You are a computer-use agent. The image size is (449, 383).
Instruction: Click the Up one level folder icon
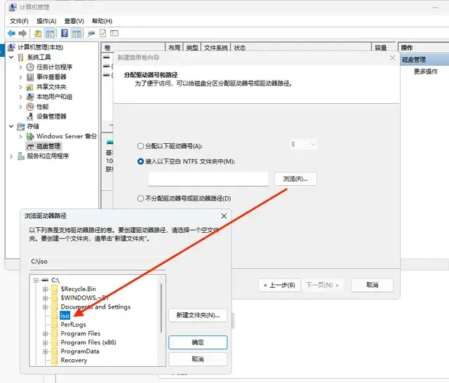(38, 34)
